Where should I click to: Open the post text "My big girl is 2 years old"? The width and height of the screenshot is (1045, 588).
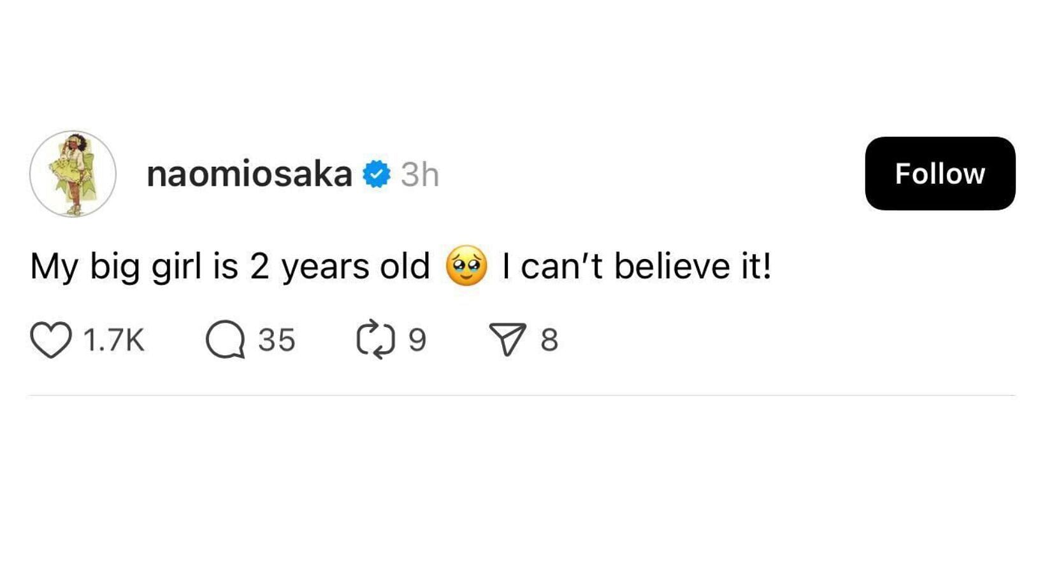point(230,266)
